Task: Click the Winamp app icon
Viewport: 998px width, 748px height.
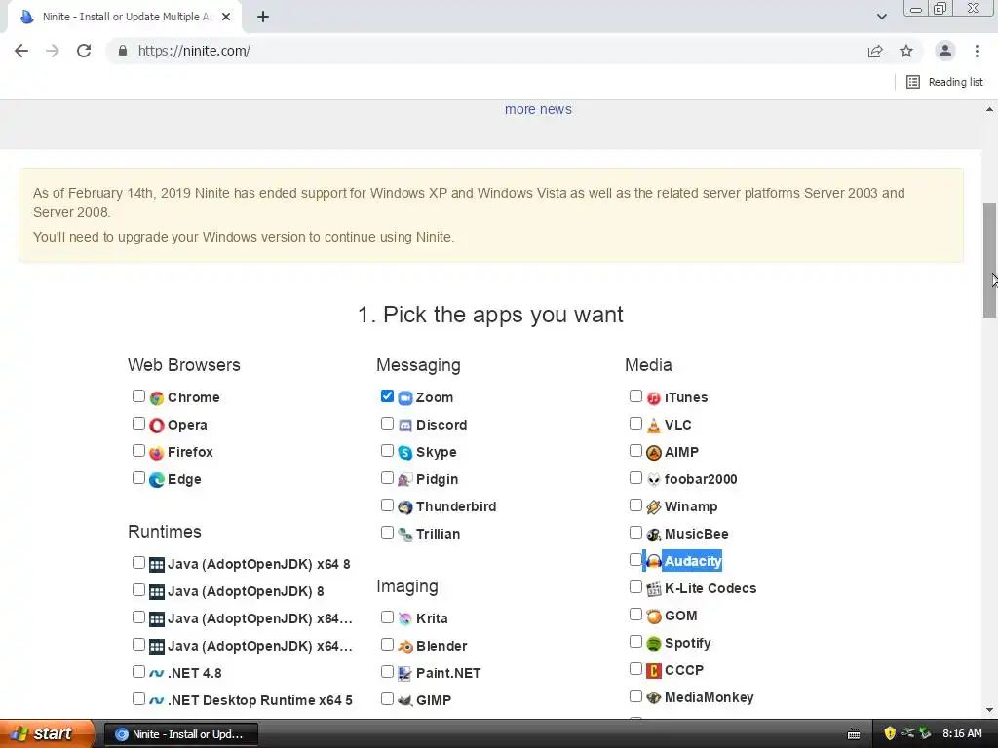Action: [654, 507]
